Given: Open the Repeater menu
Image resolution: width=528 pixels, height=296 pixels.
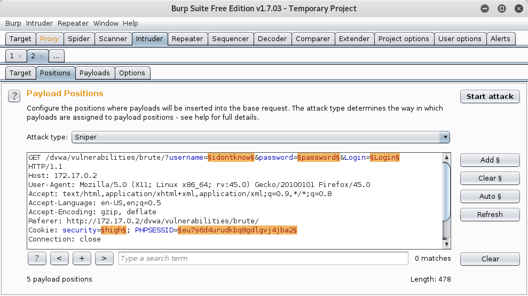Looking at the screenshot, I should tap(73, 24).
